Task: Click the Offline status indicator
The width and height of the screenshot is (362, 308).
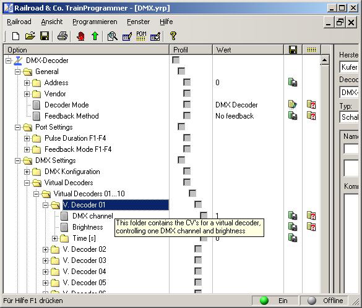Action: coord(324,301)
